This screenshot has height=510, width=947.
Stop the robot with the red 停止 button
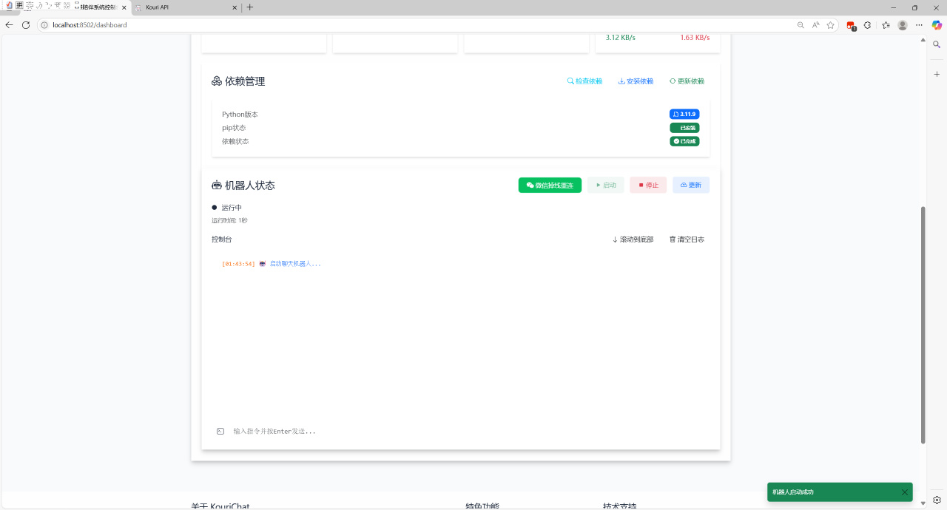tap(648, 186)
